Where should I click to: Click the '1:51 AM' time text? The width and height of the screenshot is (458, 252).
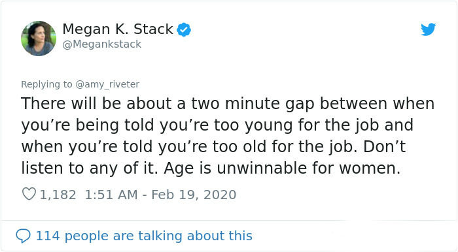[x=111, y=195]
